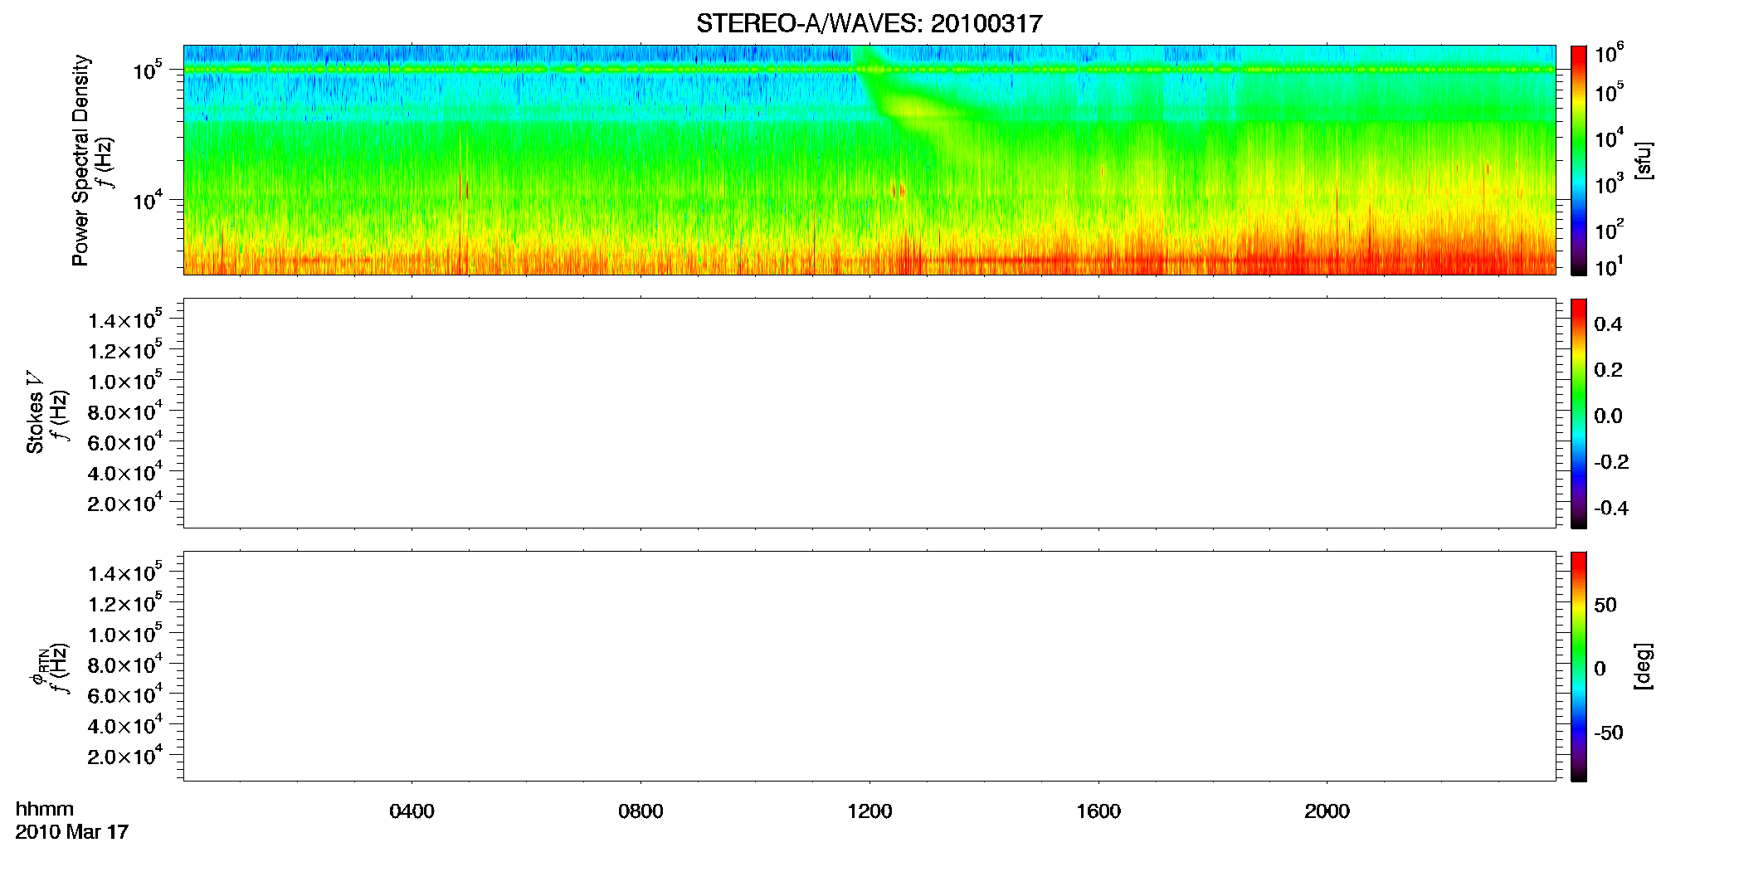Click 1.4×10^5 tick in Stokes V panel
This screenshot has height=896, width=1739.
(125, 319)
